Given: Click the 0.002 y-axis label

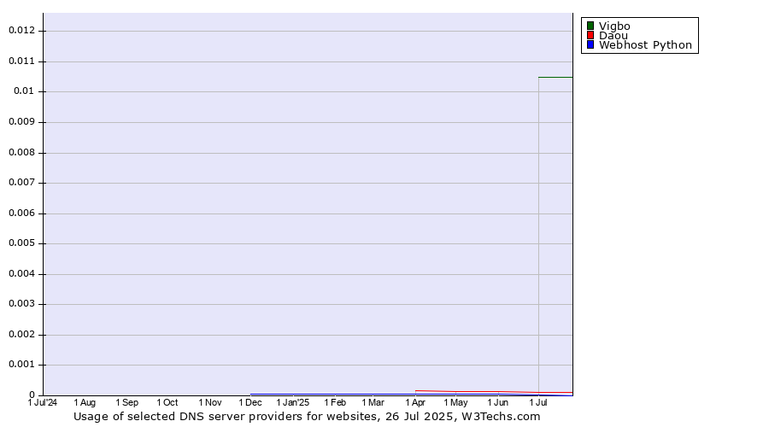Looking at the screenshot, I should pos(22,335).
